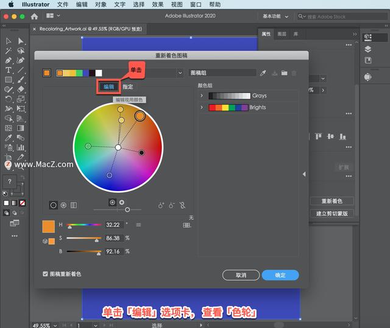Click the unlink harmony colors icon
This screenshot has width=390, height=328.
pyautogui.click(x=182, y=205)
